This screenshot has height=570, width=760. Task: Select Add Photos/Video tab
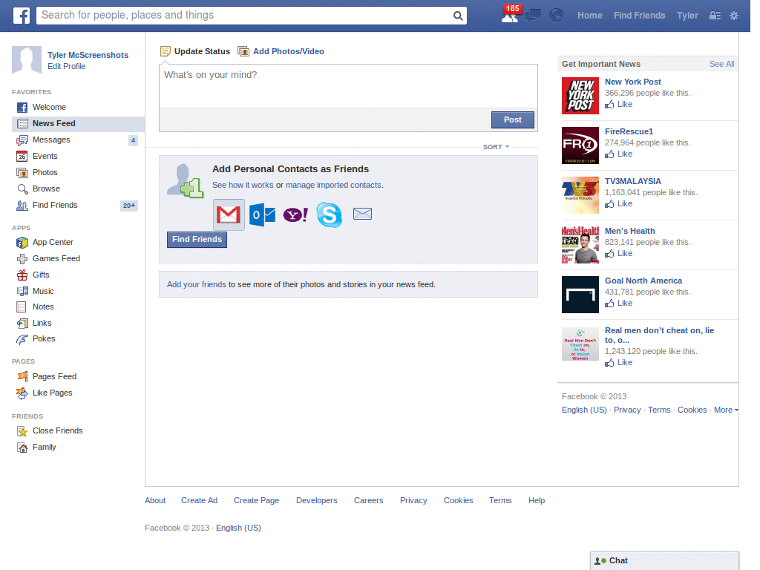pyautogui.click(x=281, y=51)
